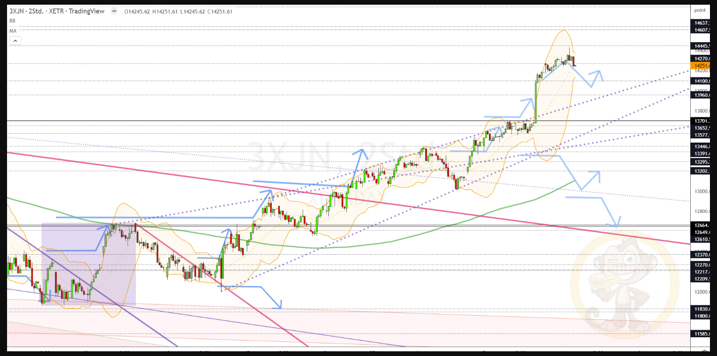Image resolution: width=717 pixels, height=356 pixels.
Task: Click the 3XJN · 2Std. · XETR symbol title
Action: [37, 12]
